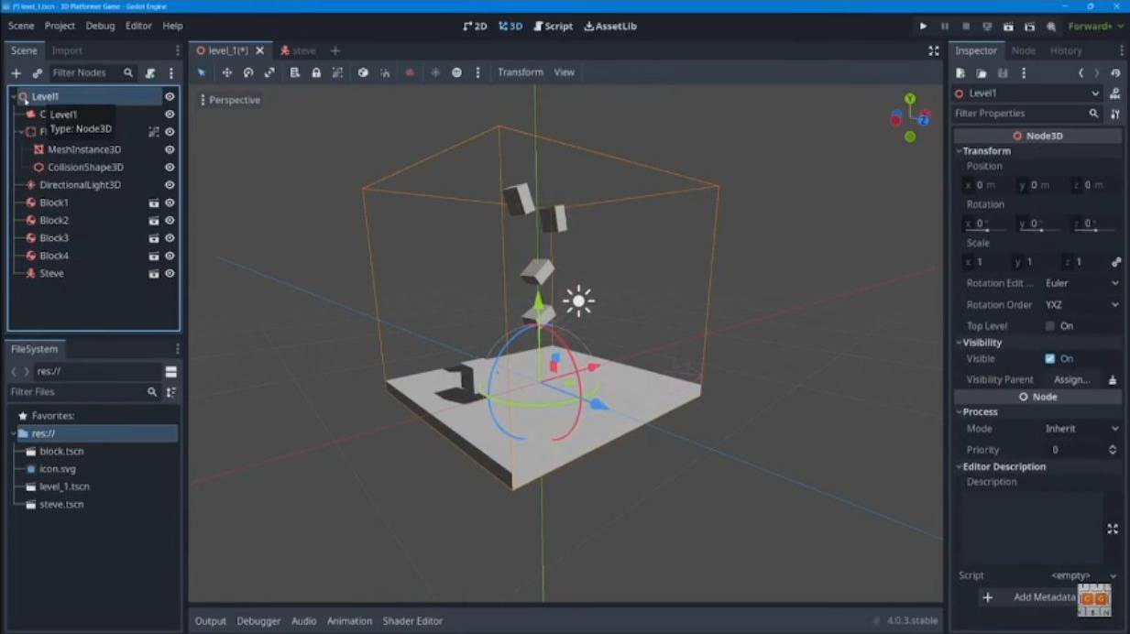Image resolution: width=1130 pixels, height=634 pixels.
Task: Save resource floppy-disk icon in Inspector
Action: coord(1003,73)
